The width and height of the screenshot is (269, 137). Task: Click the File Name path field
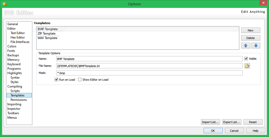[x=149, y=66]
